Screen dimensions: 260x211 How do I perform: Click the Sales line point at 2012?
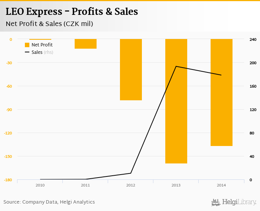pos(131,173)
